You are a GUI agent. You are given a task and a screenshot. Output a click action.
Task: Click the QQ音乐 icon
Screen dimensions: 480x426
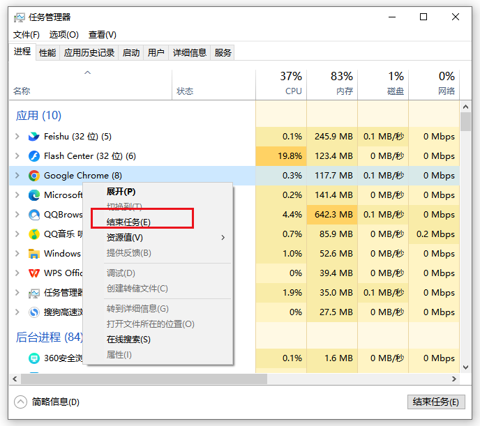33,234
